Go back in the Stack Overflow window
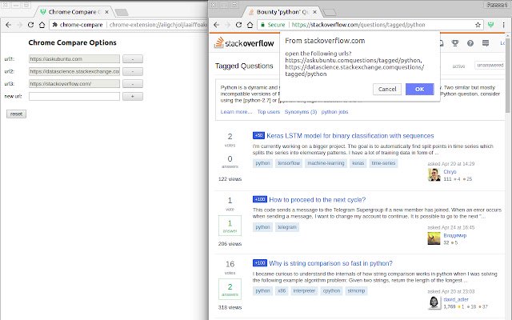Image resolution: width=512 pixels, height=320 pixels. 217,25
